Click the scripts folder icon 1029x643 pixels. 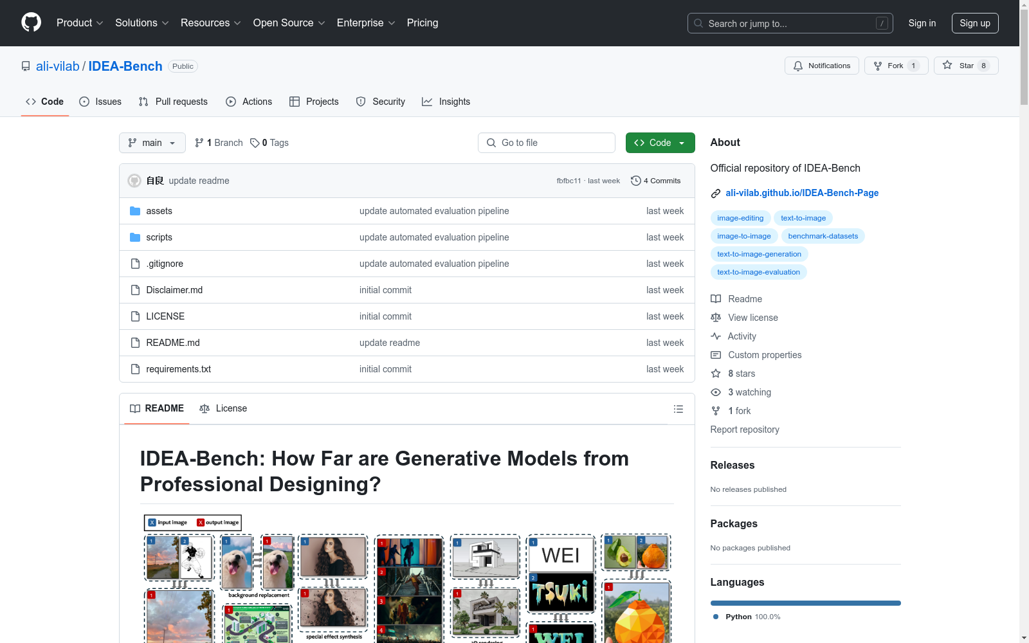pos(135,237)
